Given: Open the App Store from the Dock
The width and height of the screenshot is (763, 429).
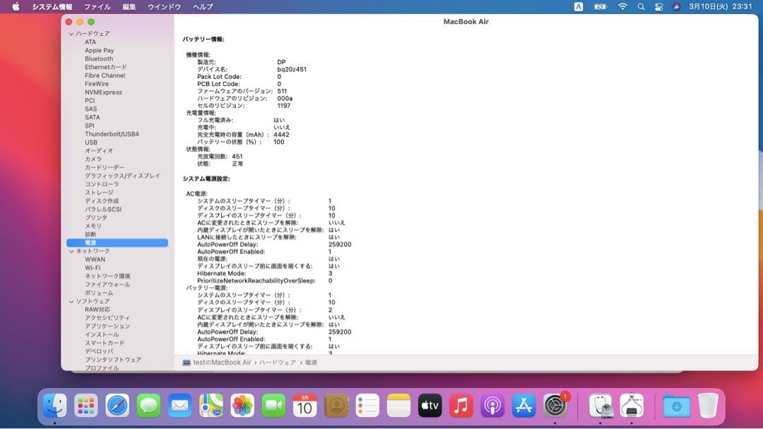Looking at the screenshot, I should point(523,406).
